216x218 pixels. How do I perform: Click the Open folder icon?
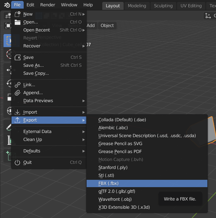point(18,22)
